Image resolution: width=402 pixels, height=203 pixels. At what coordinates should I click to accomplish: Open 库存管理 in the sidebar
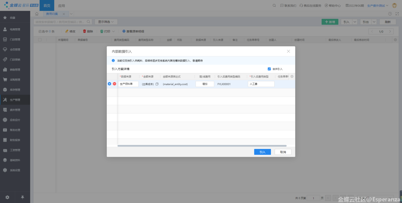tap(15, 90)
